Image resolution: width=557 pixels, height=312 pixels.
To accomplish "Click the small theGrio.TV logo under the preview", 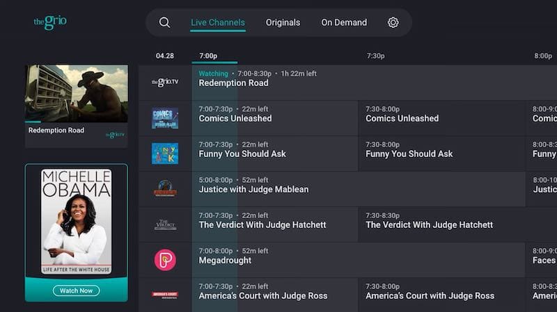I will click(x=116, y=135).
